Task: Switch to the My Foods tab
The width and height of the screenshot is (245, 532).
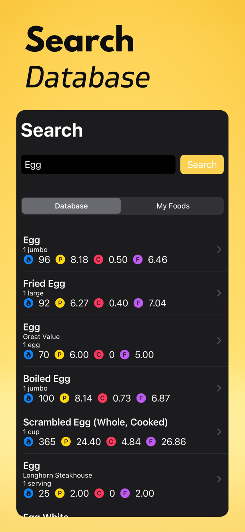Action: click(173, 206)
